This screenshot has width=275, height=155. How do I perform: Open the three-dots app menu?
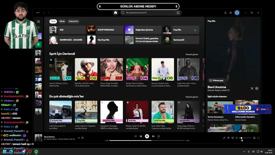click(38, 13)
